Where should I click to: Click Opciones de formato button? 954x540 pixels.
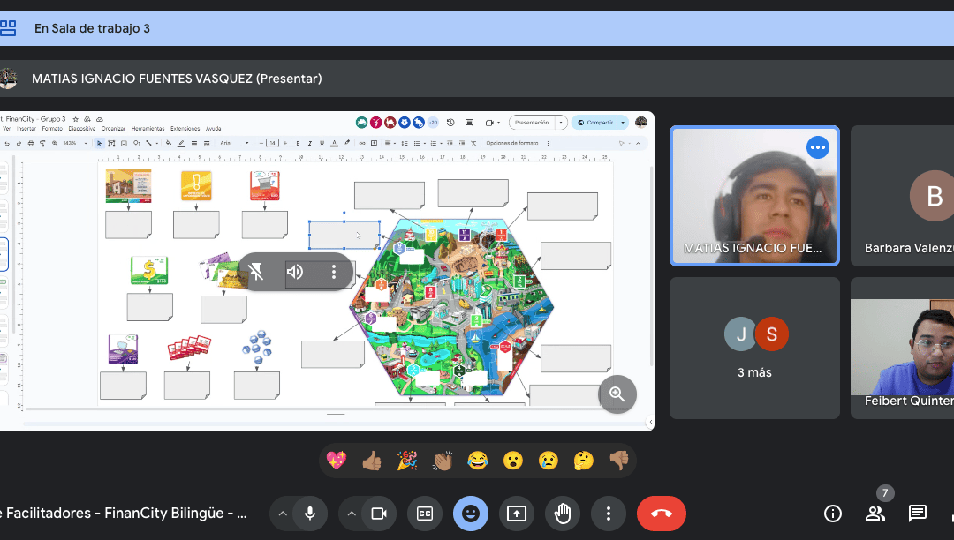[x=512, y=143]
